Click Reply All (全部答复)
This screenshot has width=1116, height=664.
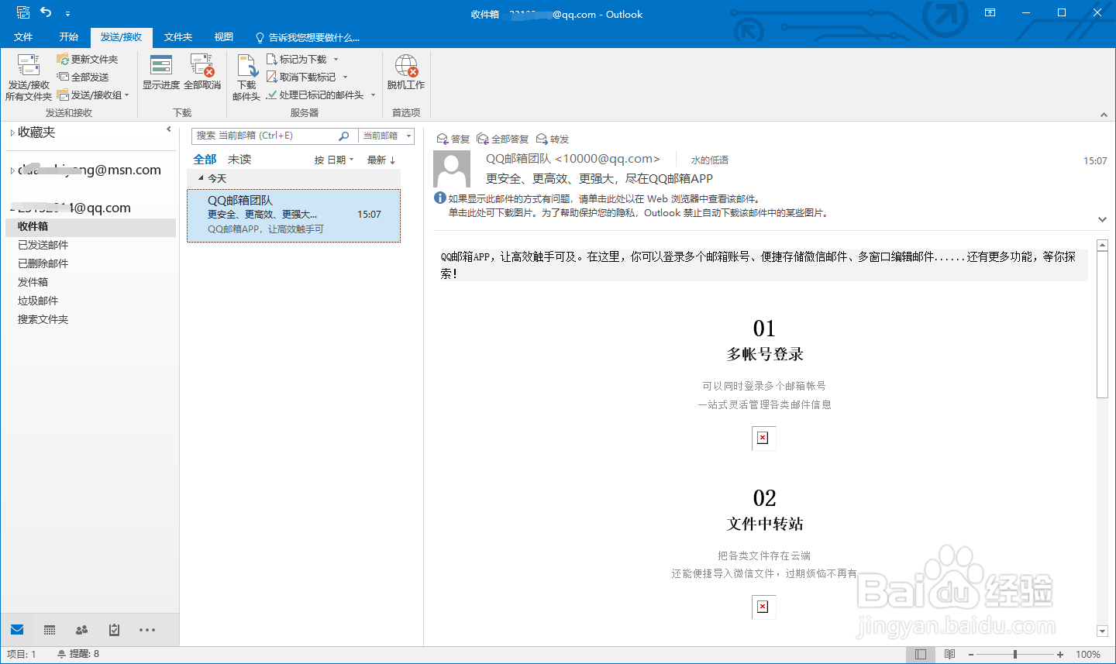click(x=502, y=139)
